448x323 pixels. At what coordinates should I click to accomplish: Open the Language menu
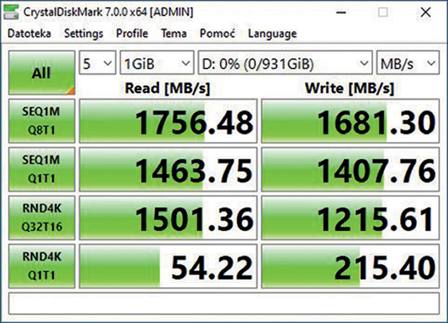pos(272,34)
